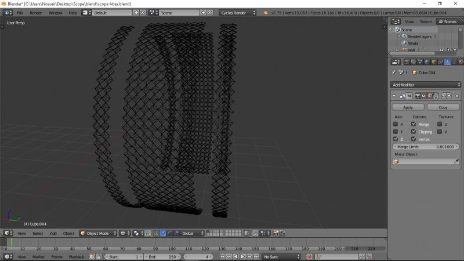Screen dimensions: 464x261
Task: Click the Copy modifier button
Action: point(443,107)
